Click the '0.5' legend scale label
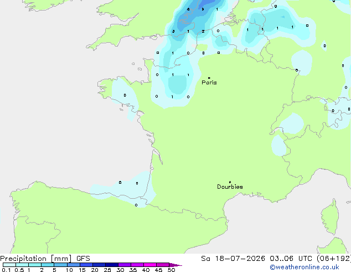Screen dimensions: 351x272 coord(19,270)
